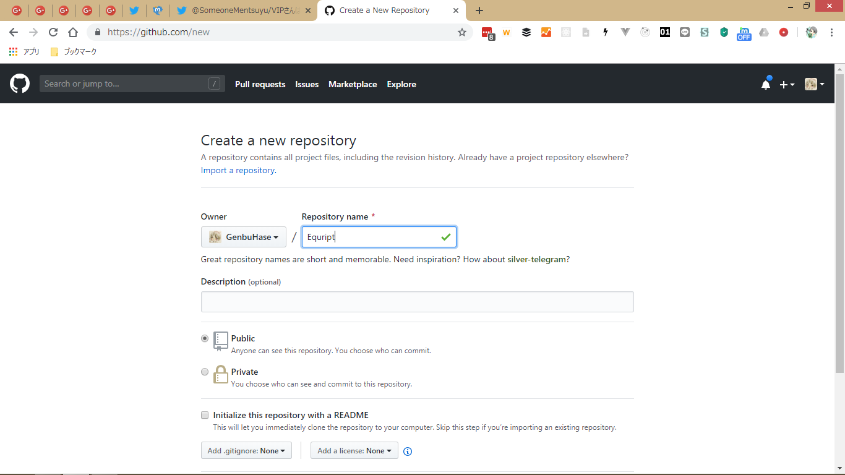
Task: Bookmark this page with the star icon
Action: tap(462, 32)
